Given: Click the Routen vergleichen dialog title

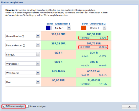Looking at the screenshot, I should (x=12, y=2).
